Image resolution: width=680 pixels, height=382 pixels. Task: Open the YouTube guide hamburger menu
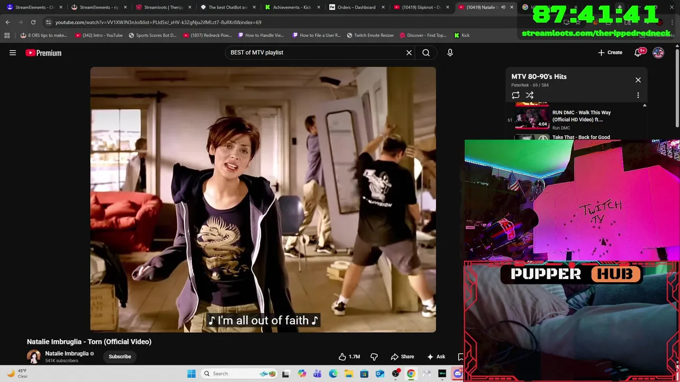[13, 53]
